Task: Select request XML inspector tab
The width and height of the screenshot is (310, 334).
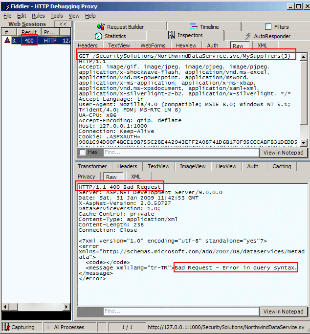Action: (262, 45)
